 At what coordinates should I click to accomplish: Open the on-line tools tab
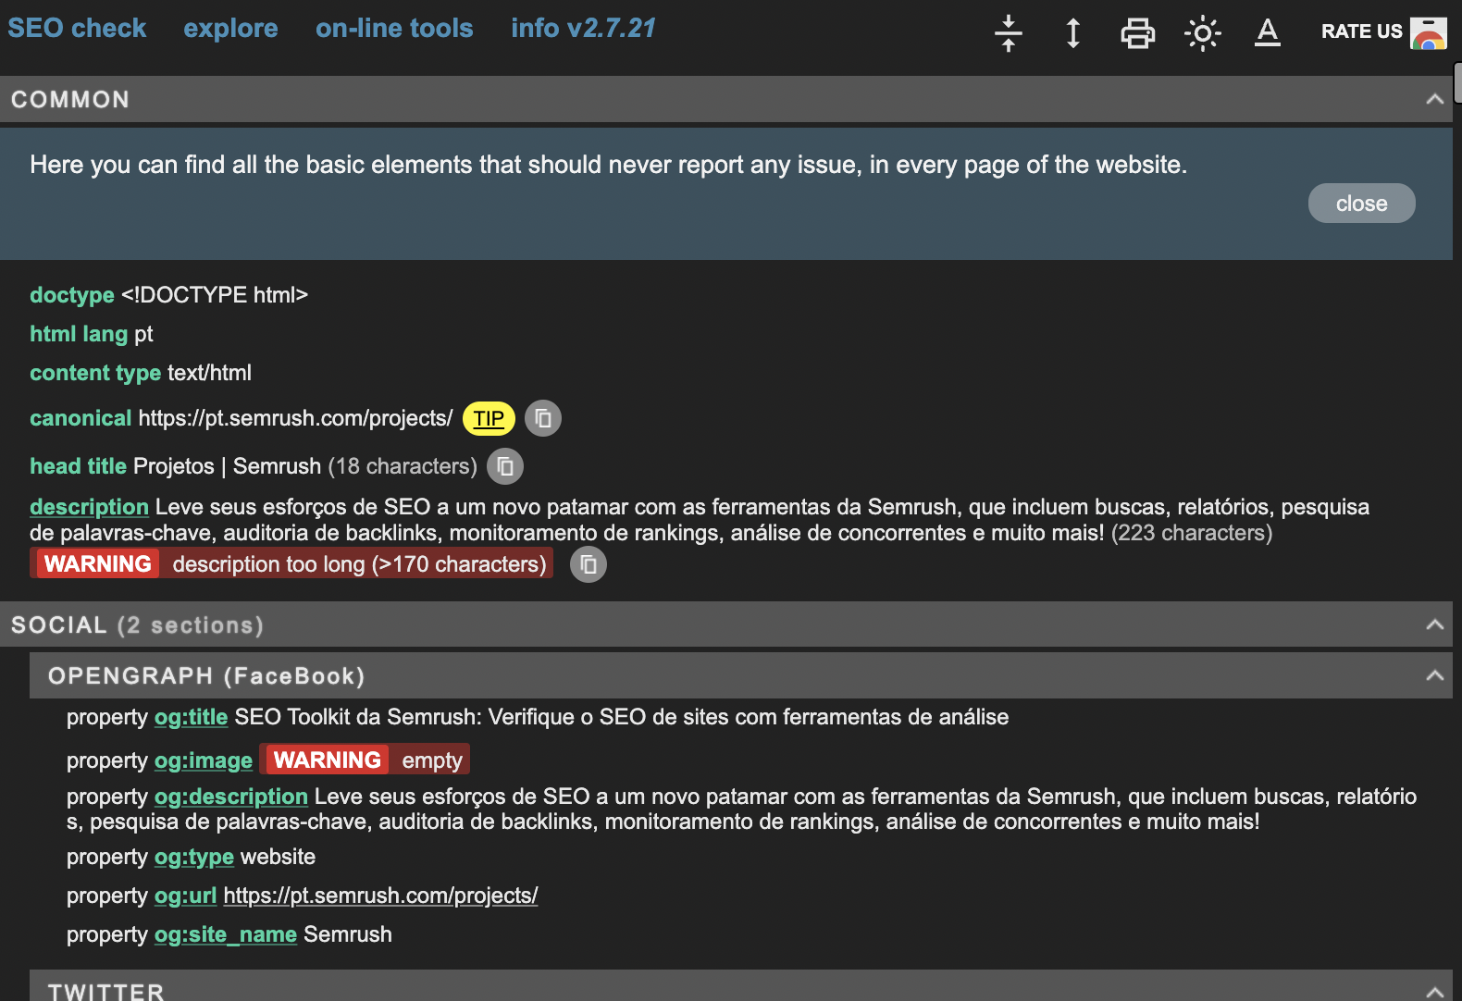click(x=394, y=28)
